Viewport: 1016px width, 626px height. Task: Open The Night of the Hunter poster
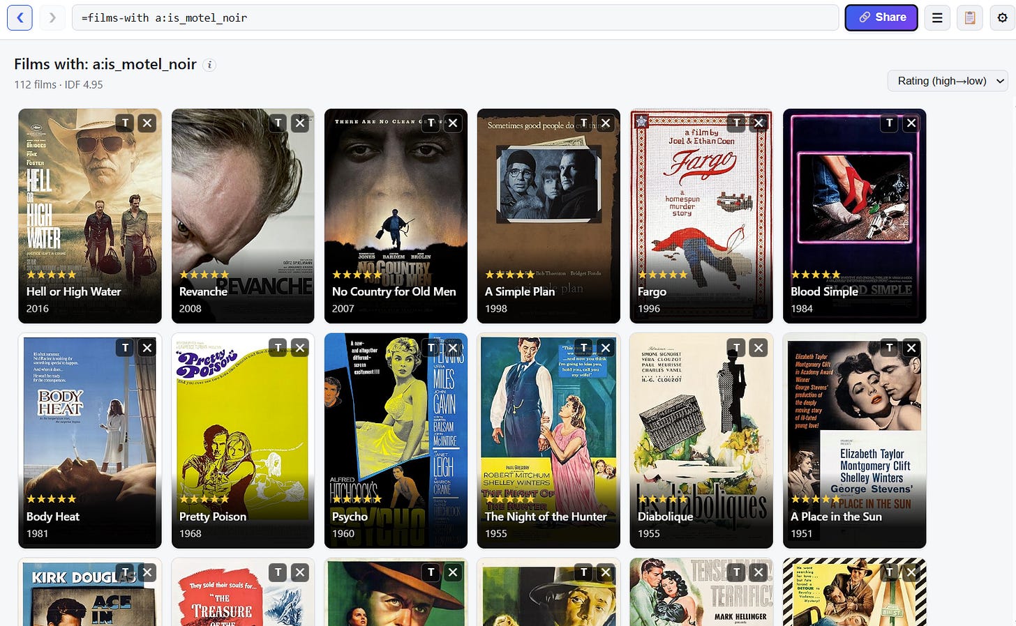click(x=548, y=441)
